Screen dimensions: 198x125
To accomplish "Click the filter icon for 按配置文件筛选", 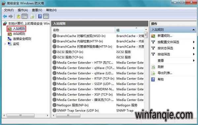I will click(153, 42).
